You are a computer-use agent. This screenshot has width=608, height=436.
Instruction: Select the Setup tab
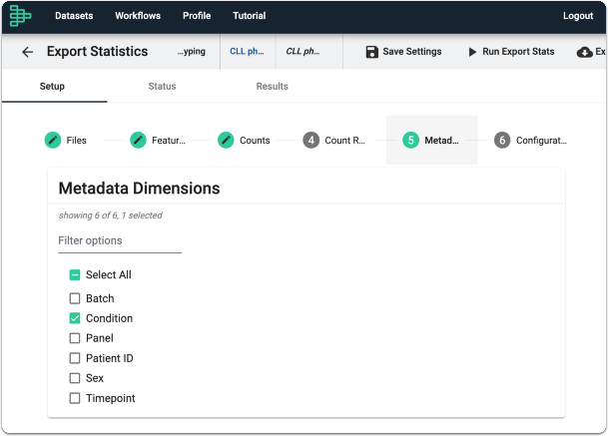[52, 86]
